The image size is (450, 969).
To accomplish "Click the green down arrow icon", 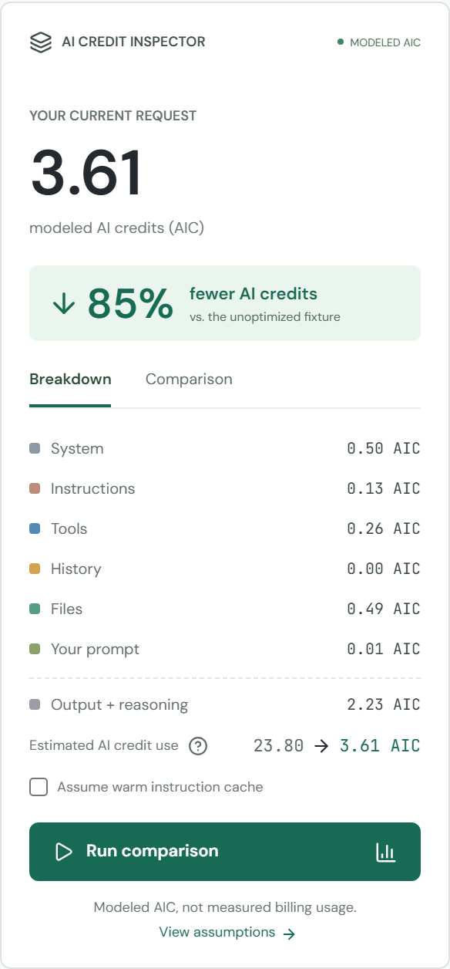I will (x=63, y=303).
